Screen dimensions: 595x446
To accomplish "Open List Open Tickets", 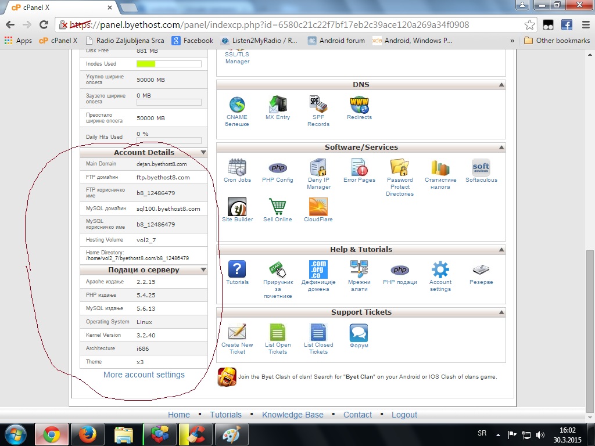I will pos(278,332).
